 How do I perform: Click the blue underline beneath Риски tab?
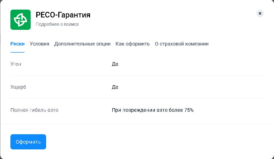(x=17, y=52)
